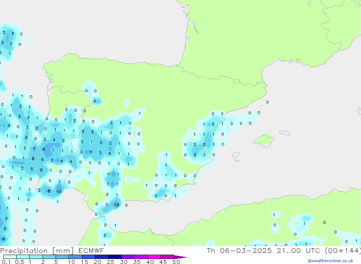Click legend scale label '0.1'
The image size is (361, 264).
(6, 262)
